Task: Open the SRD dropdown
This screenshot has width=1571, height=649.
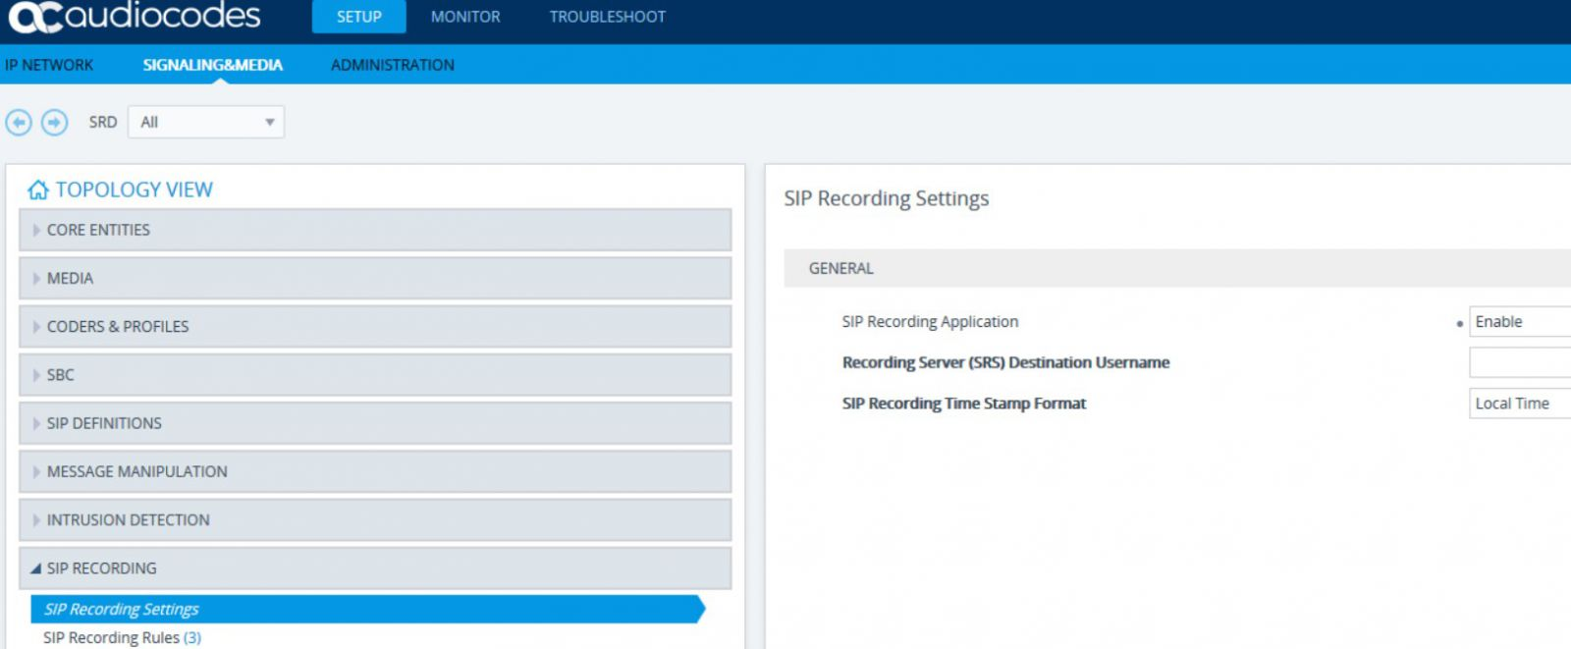Action: tap(206, 122)
